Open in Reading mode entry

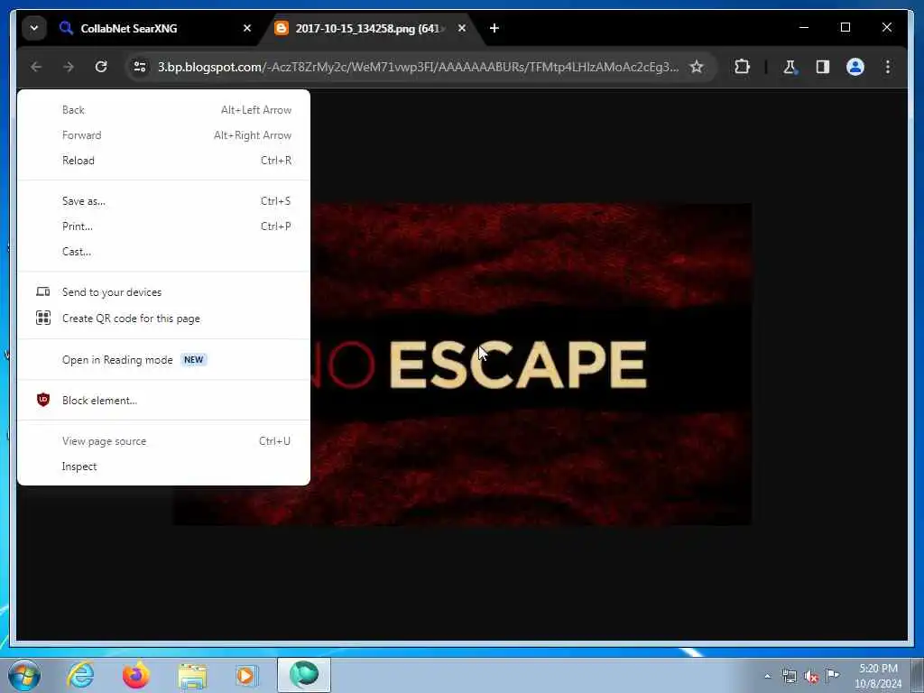[x=164, y=359]
